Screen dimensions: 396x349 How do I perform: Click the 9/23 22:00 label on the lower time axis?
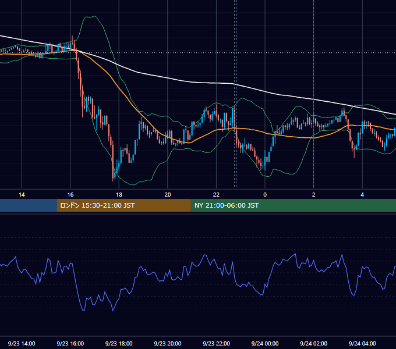click(217, 343)
